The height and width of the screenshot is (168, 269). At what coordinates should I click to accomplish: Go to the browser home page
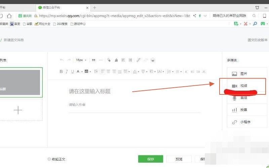9,16
